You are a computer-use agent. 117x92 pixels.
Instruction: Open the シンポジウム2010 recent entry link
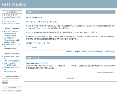tap(9, 21)
